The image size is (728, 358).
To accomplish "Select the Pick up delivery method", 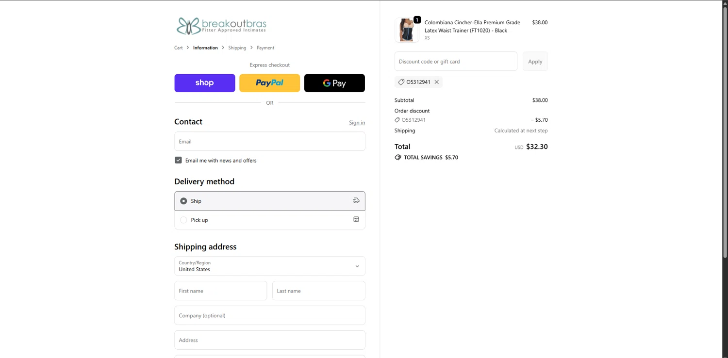I will coord(270,220).
